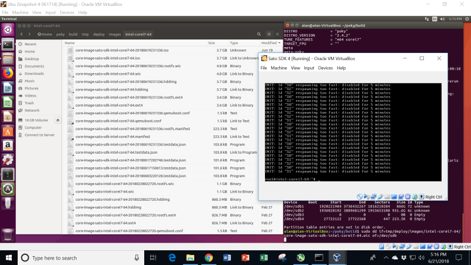
Task: Open Sato SDK Machine menu
Action: [x=278, y=68]
